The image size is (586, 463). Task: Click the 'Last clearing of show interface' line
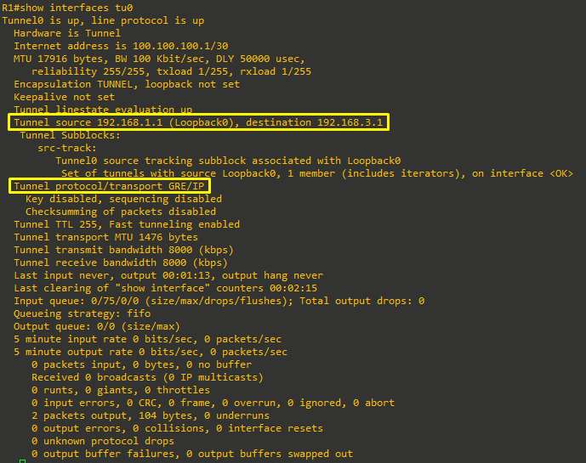[x=165, y=288]
